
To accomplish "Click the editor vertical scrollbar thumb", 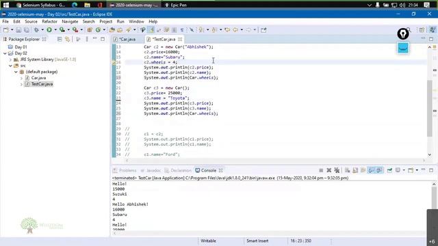I will point(430,108).
